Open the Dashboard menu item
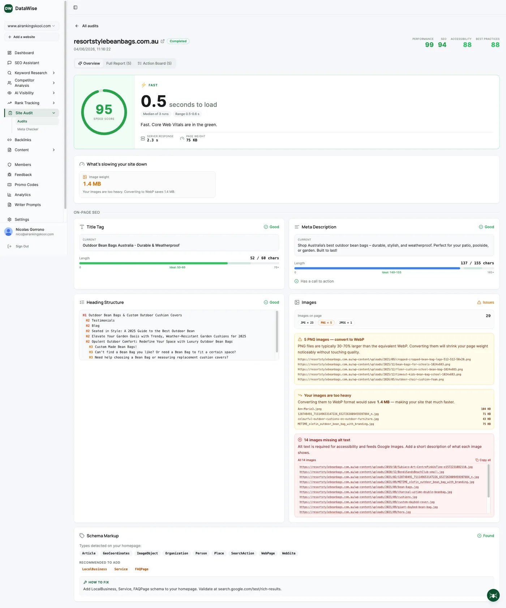 pos(31,53)
